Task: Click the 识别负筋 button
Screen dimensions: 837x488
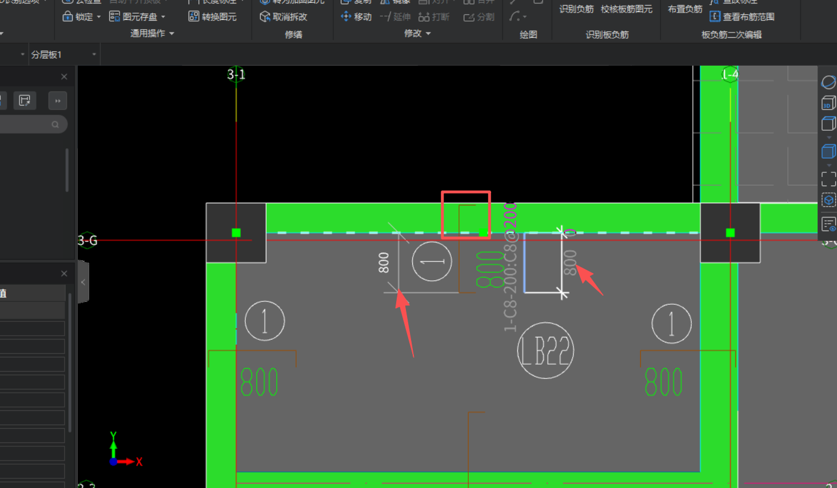Action: coord(576,9)
